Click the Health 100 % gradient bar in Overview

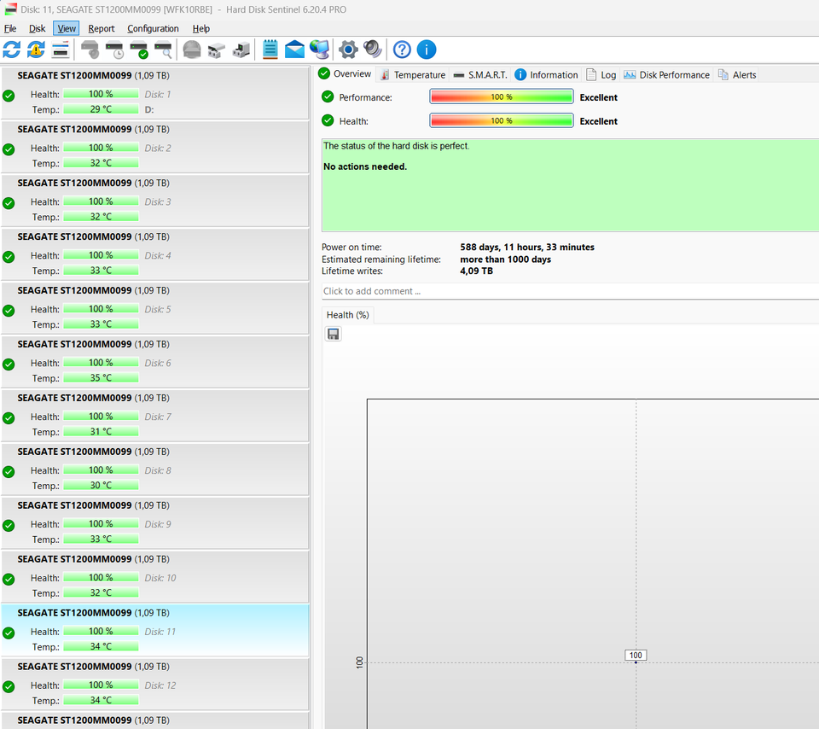(x=502, y=120)
